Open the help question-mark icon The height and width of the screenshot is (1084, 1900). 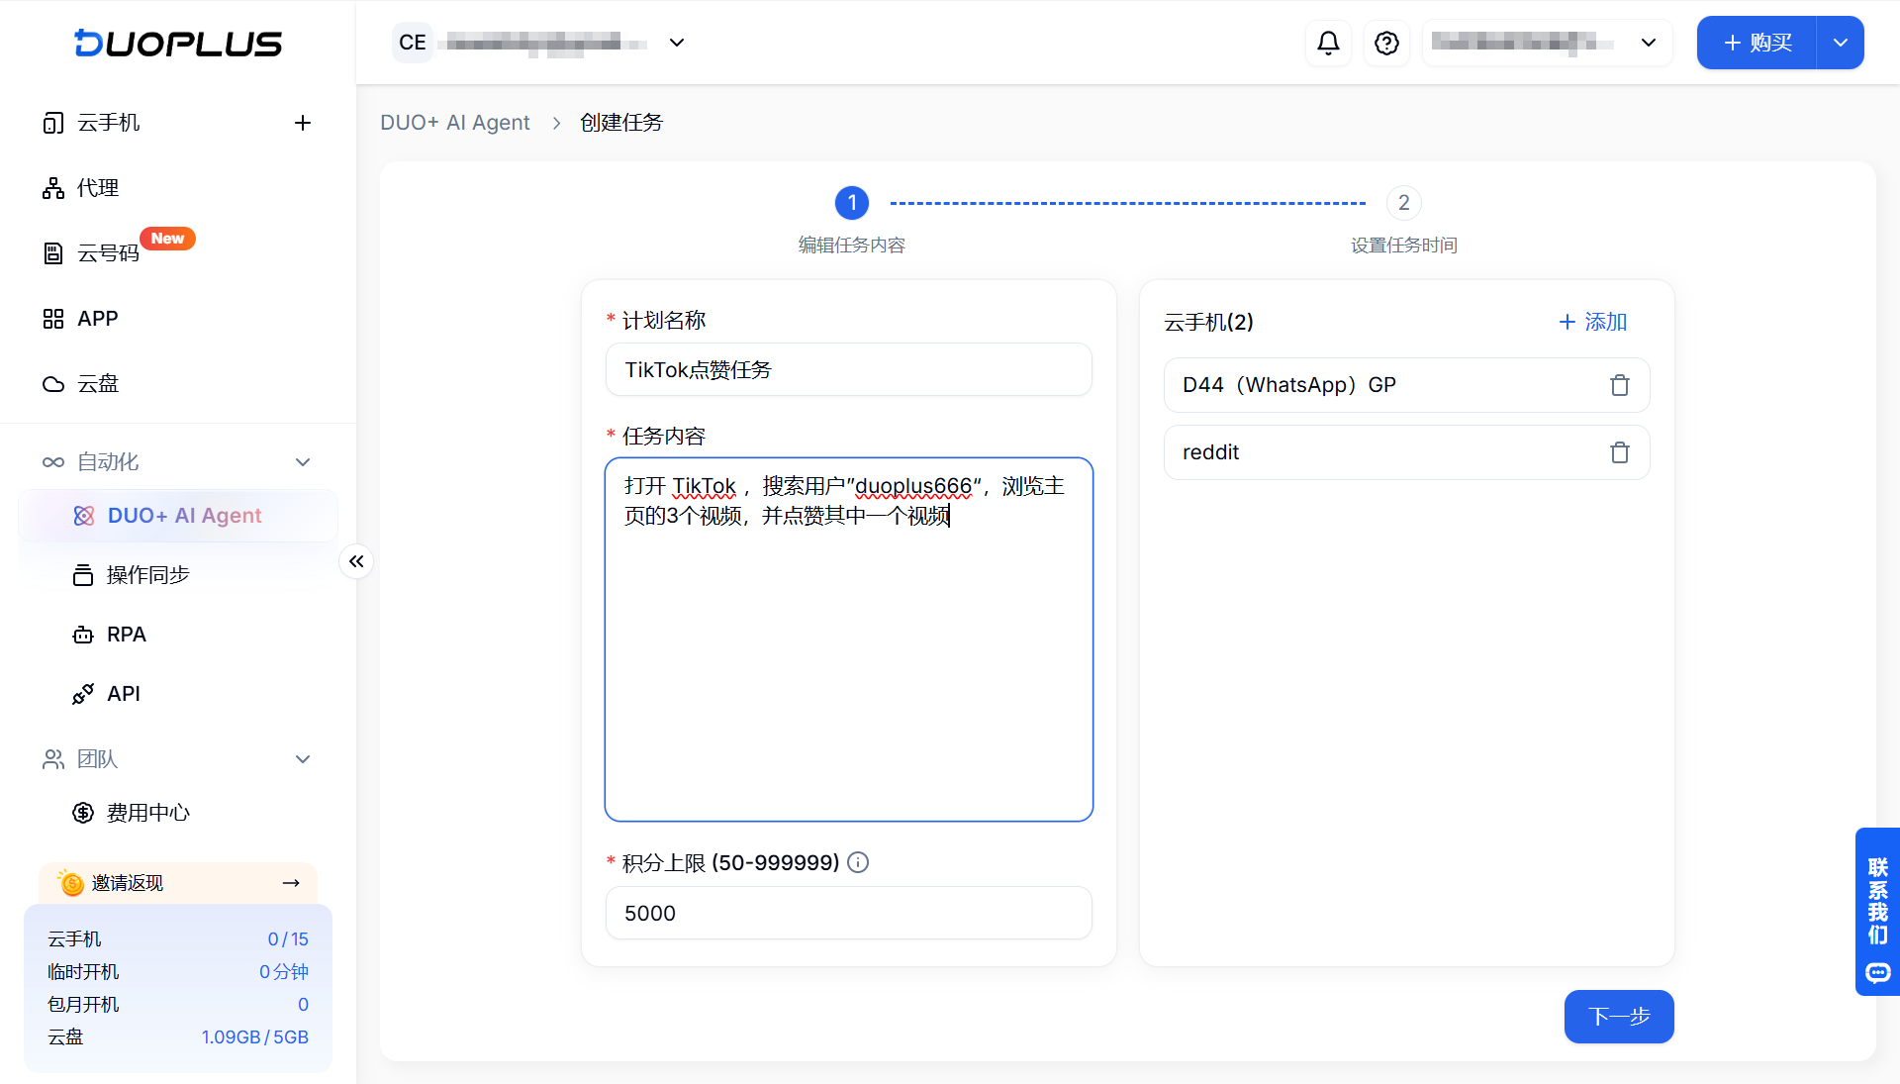[x=1386, y=43]
